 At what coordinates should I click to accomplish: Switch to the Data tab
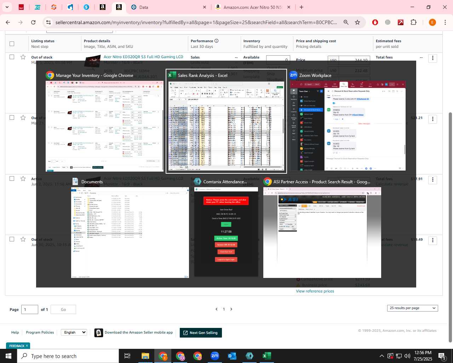pyautogui.click(x=168, y=7)
